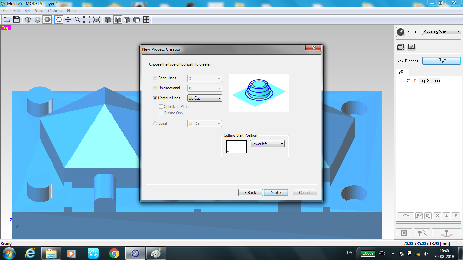The image size is (463, 260).
Task: Open the Cutting Start Position dropdown
Action: 267,144
